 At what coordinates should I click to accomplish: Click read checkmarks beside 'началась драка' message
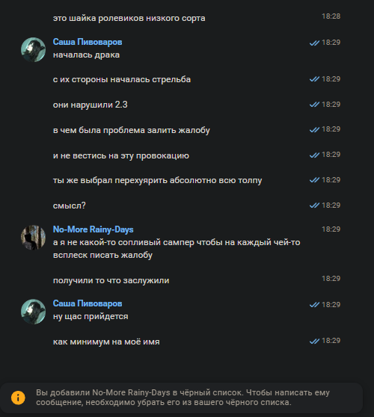314,43
